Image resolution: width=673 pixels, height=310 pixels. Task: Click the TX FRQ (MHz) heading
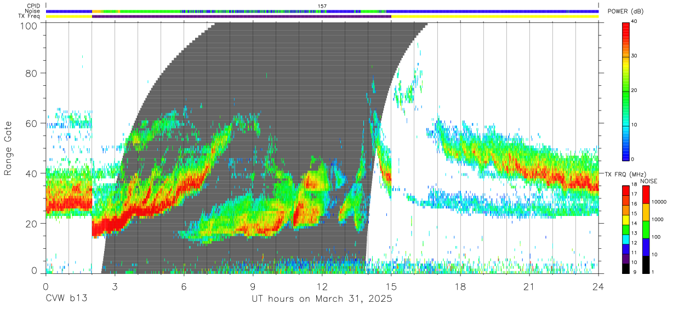625,174
